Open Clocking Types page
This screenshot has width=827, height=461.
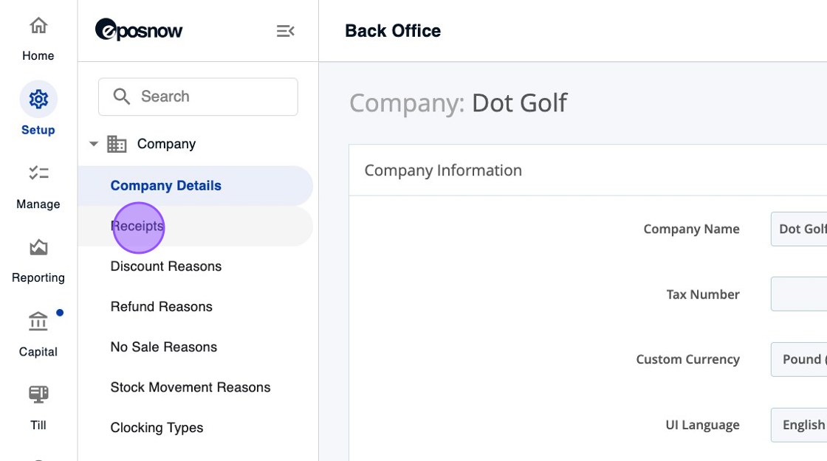click(157, 428)
